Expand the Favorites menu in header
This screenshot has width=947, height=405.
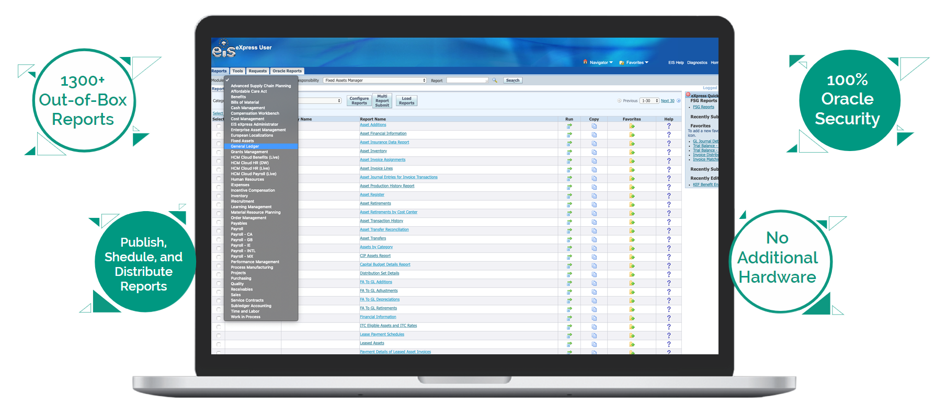[x=637, y=63]
